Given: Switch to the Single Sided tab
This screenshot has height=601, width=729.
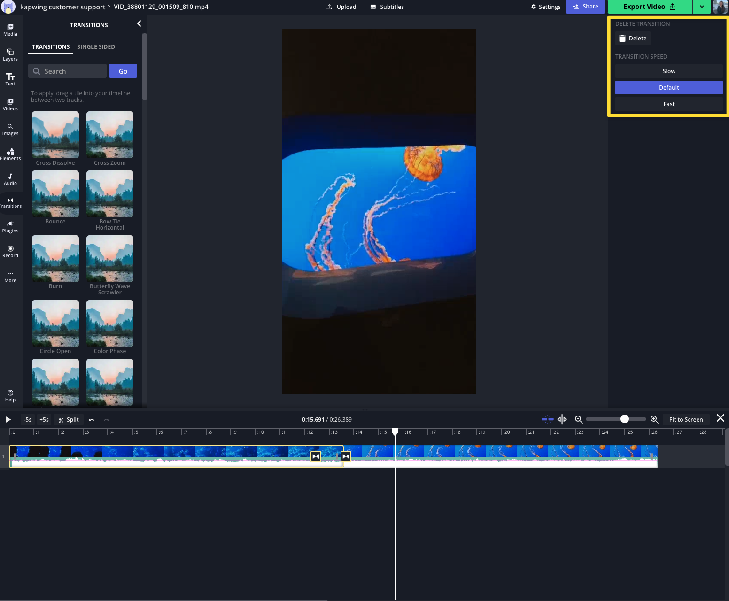Looking at the screenshot, I should pos(96,47).
